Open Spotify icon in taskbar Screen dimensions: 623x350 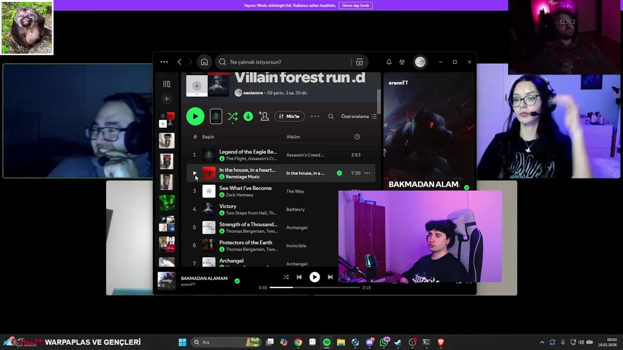coord(327,342)
